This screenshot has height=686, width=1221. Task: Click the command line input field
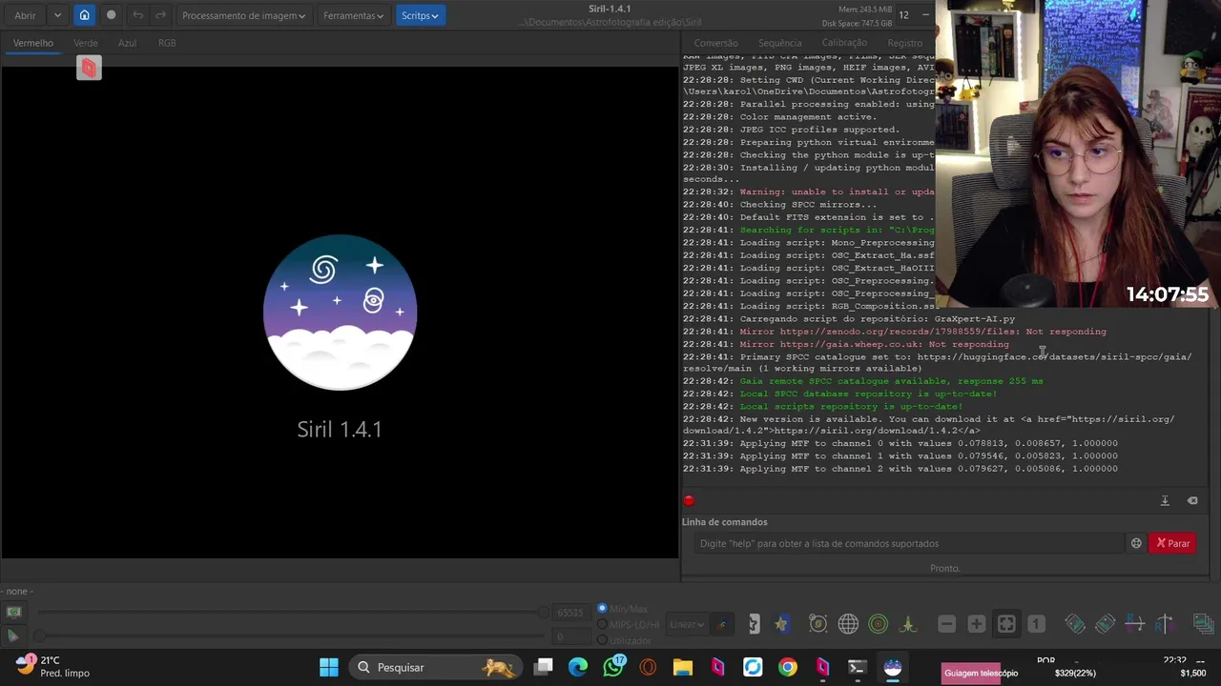911,543
